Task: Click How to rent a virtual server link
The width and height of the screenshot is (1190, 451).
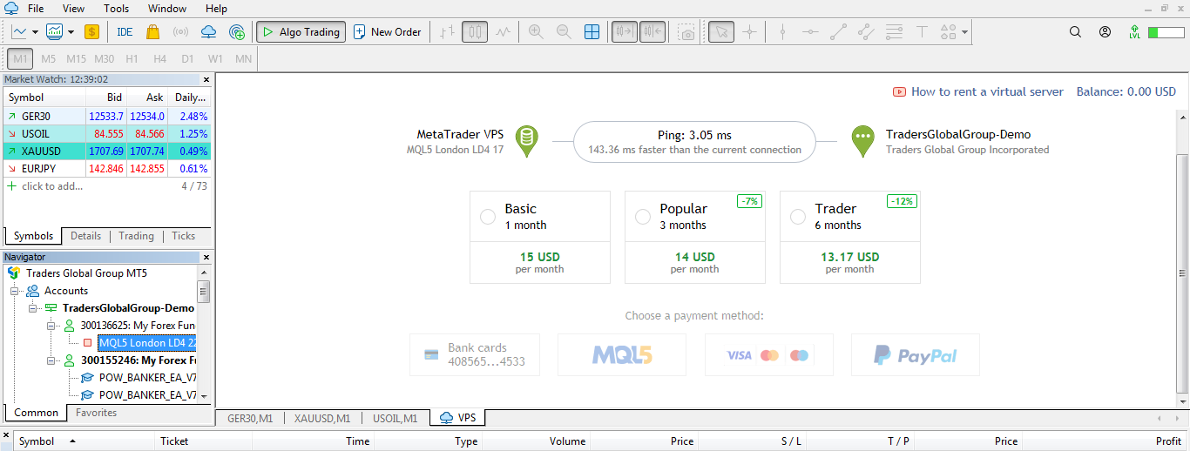Action: pos(978,91)
